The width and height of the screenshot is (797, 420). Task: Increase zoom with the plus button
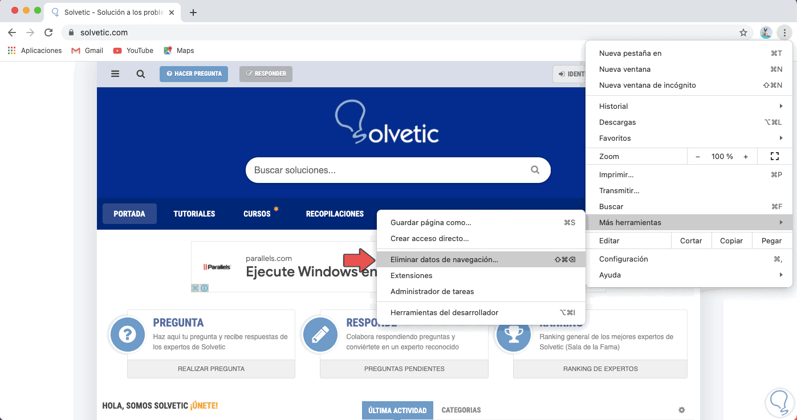pos(746,156)
